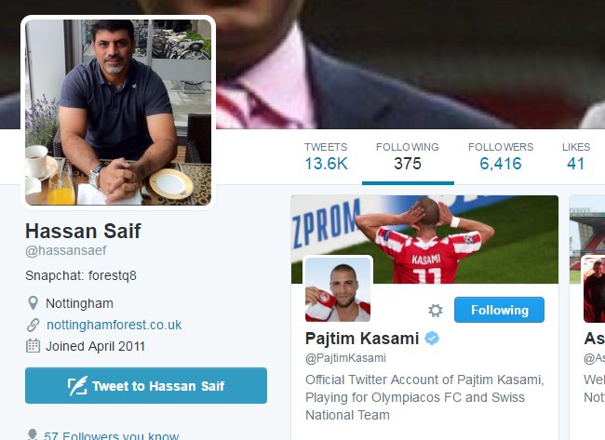Open the 57 Followers you know link
This screenshot has width=605, height=440.
[x=111, y=435]
